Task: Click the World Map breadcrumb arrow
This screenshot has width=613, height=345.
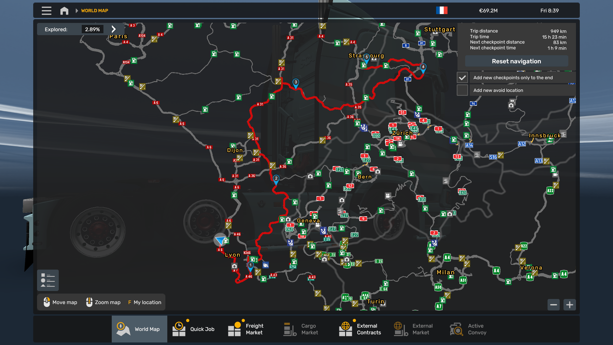Action: coord(77,11)
